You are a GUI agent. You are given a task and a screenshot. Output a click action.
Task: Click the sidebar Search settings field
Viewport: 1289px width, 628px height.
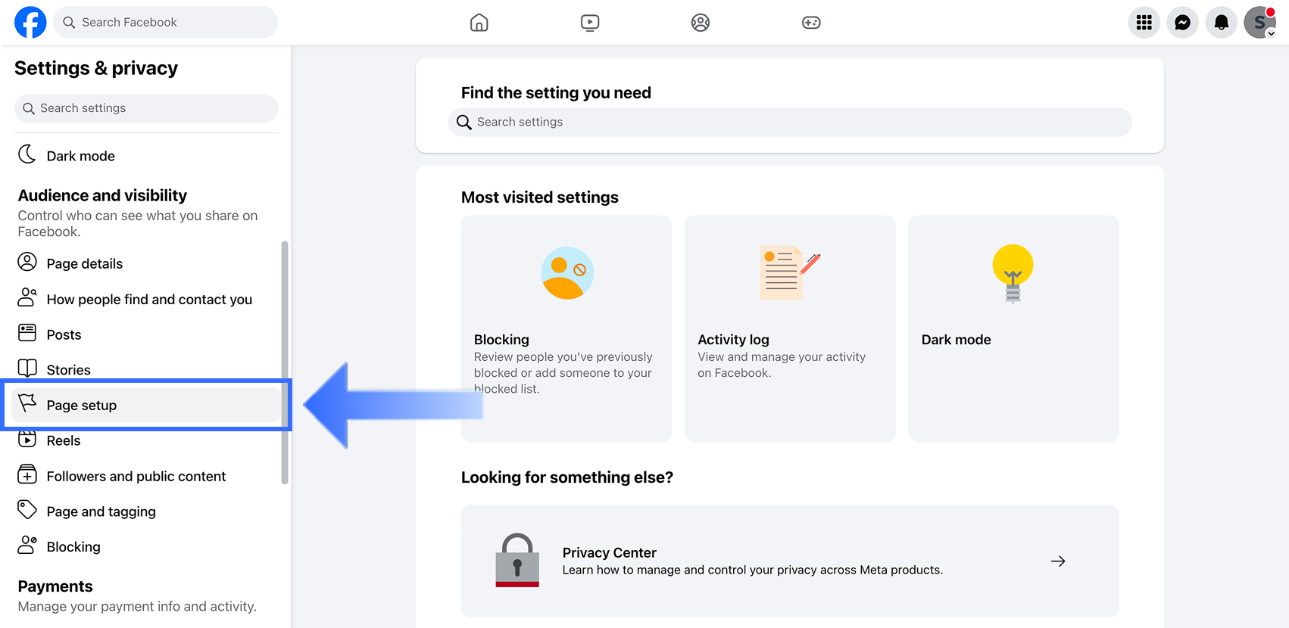pos(146,108)
